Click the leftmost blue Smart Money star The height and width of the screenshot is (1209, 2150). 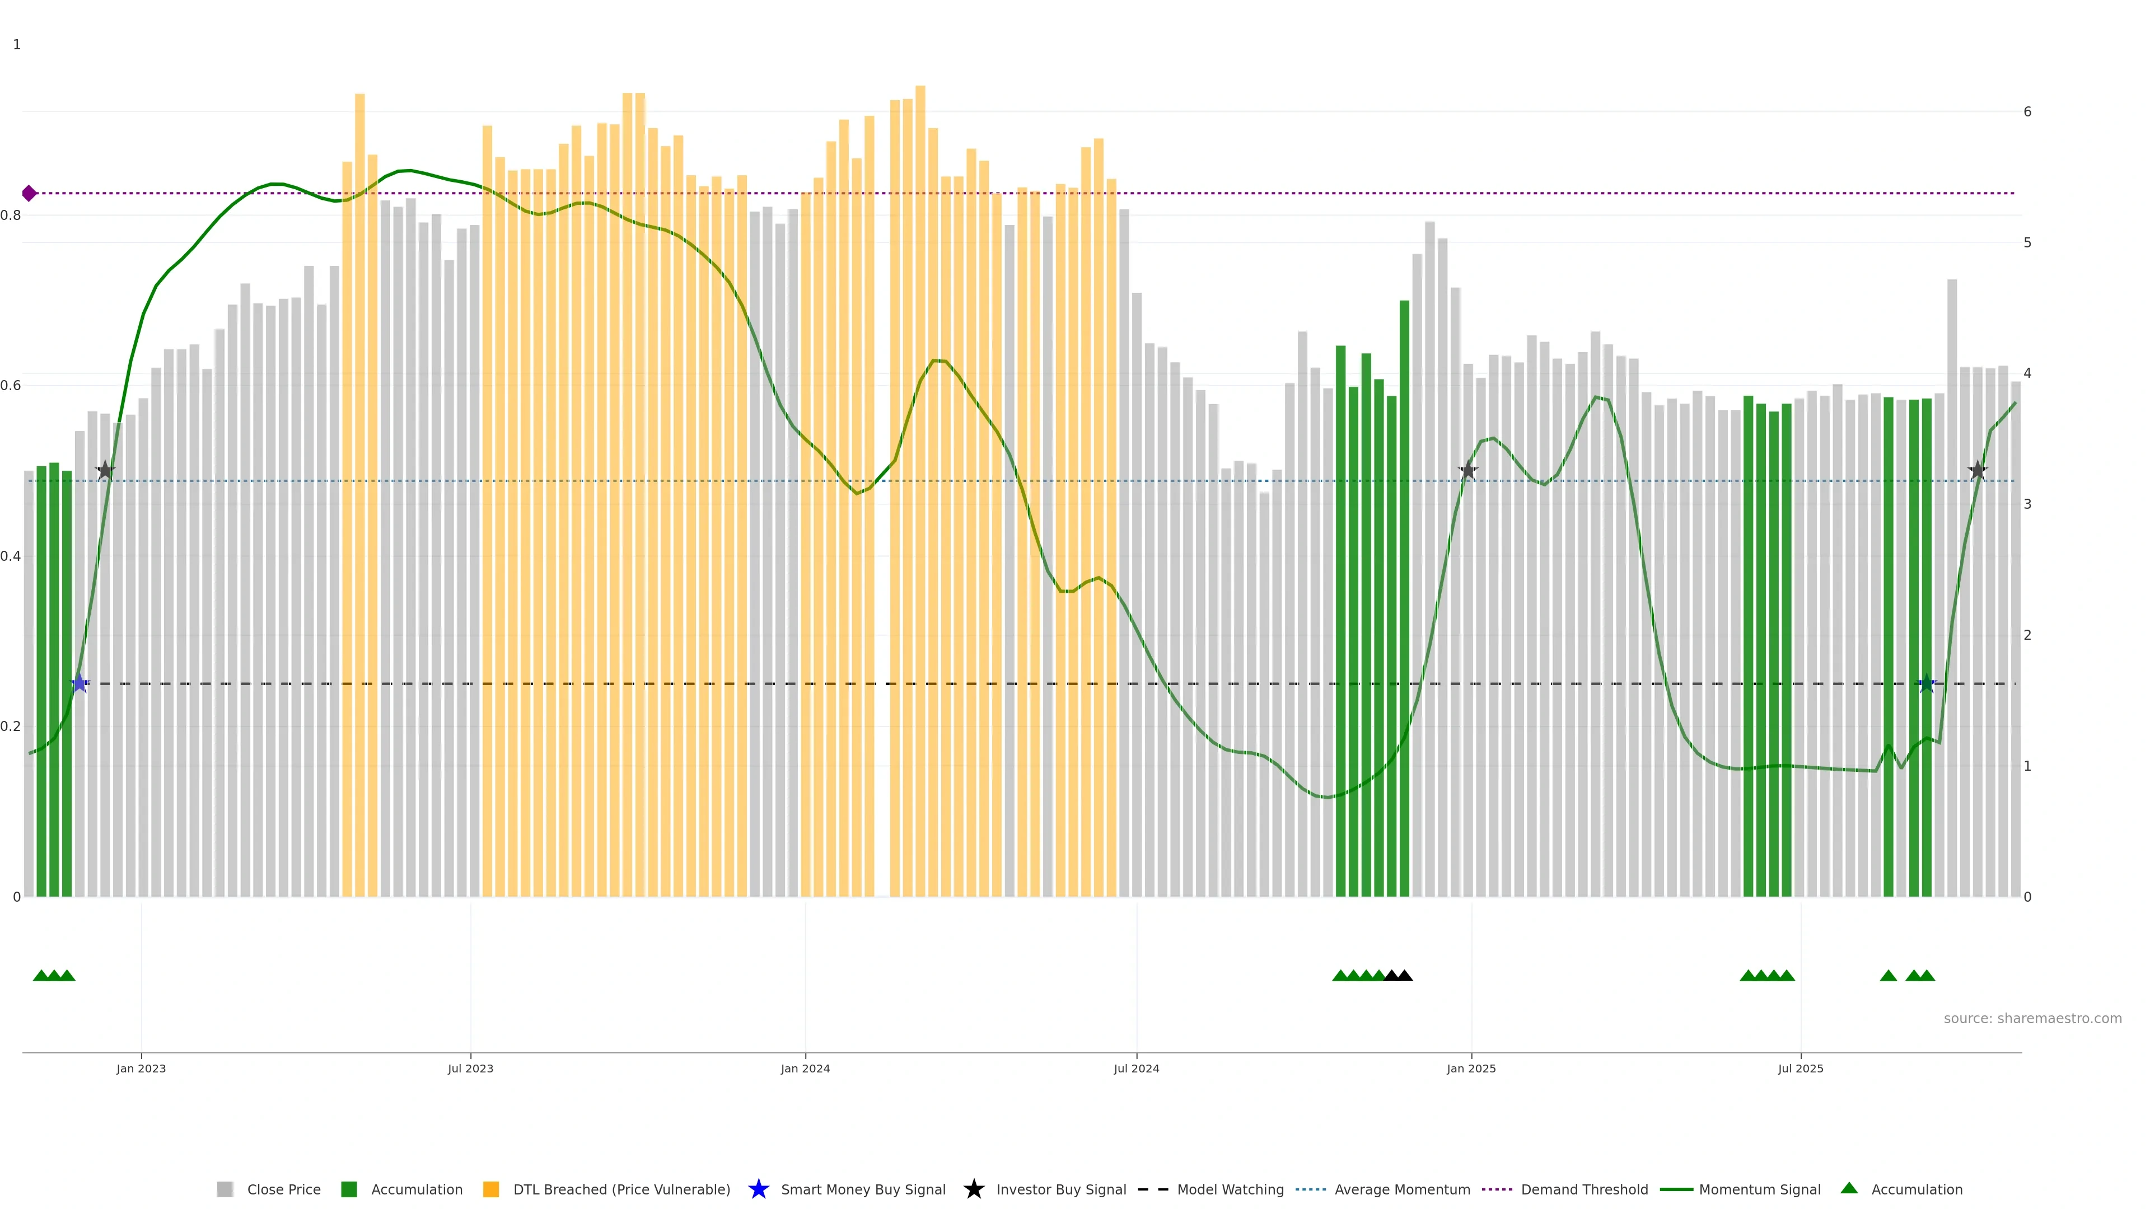[80, 683]
